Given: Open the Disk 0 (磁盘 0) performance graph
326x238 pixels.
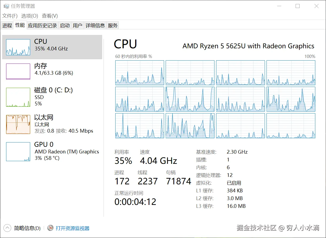Looking at the screenshot, I should point(18,97).
